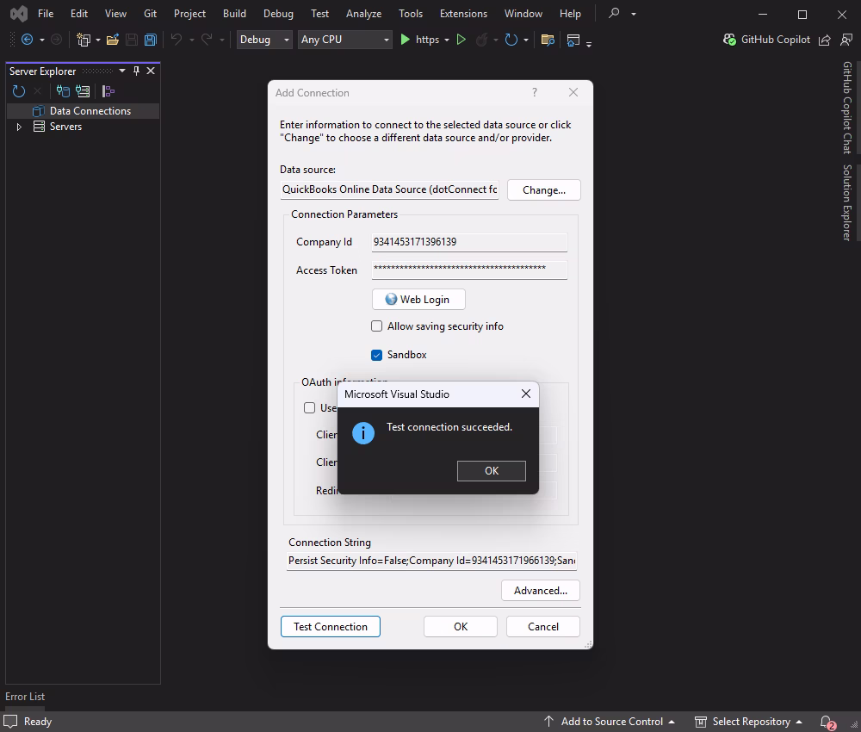Open the Git menu
861x732 pixels.
[x=150, y=13]
